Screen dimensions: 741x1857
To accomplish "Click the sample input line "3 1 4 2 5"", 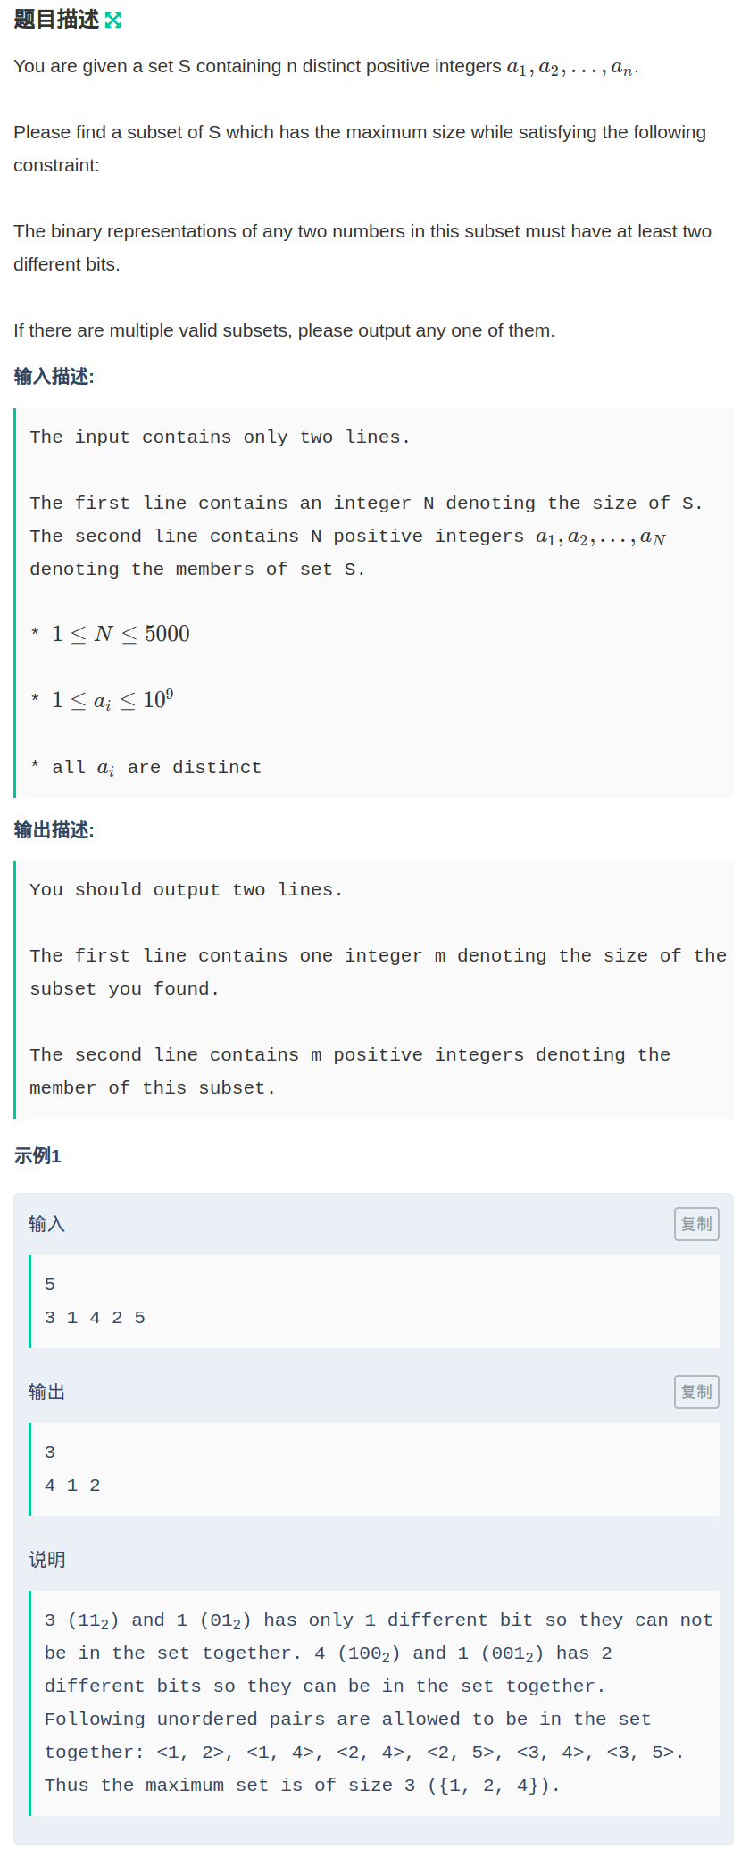I will [95, 1318].
